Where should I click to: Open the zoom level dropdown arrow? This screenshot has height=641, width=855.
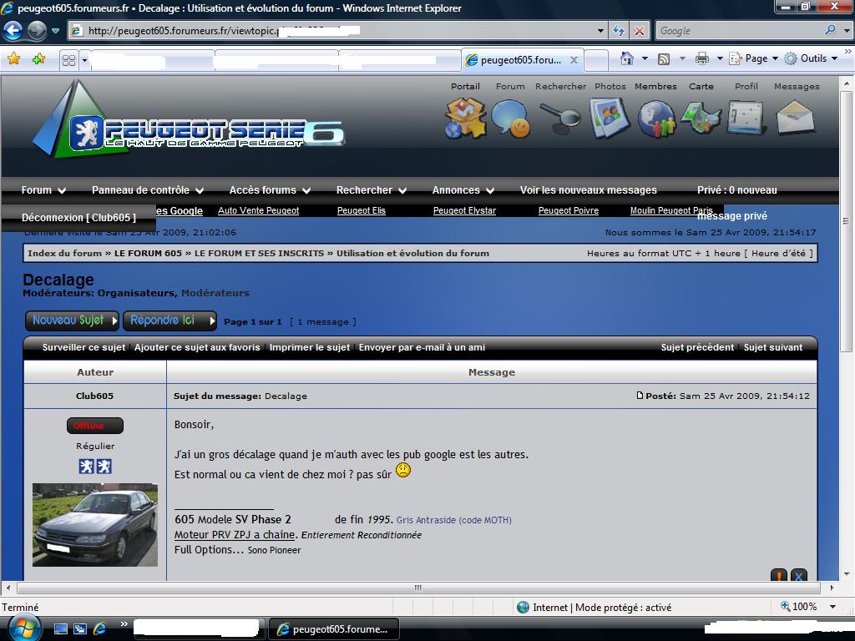click(x=832, y=607)
